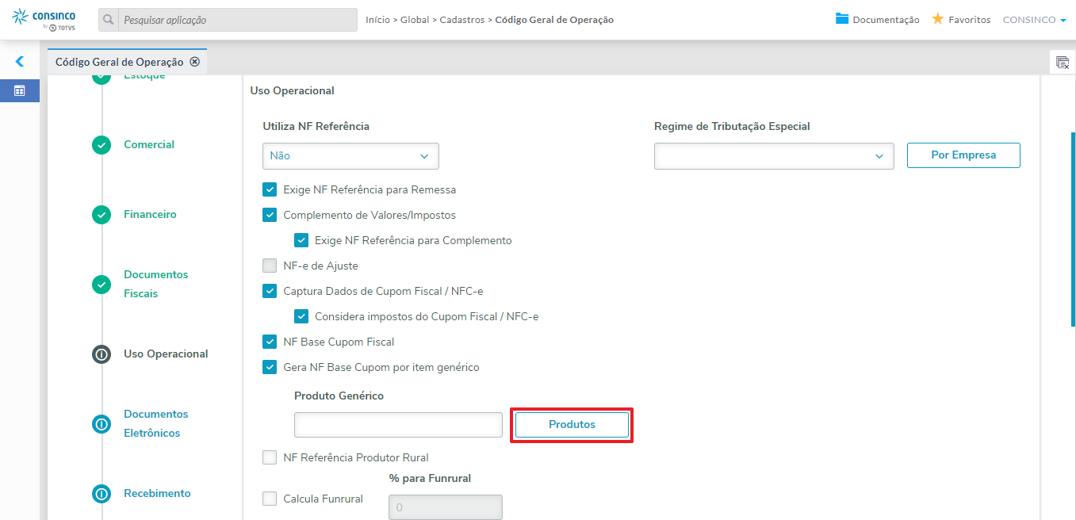1076x520 pixels.
Task: Toggle NF Base Cupom Fiscal checkbox
Action: pyautogui.click(x=270, y=342)
